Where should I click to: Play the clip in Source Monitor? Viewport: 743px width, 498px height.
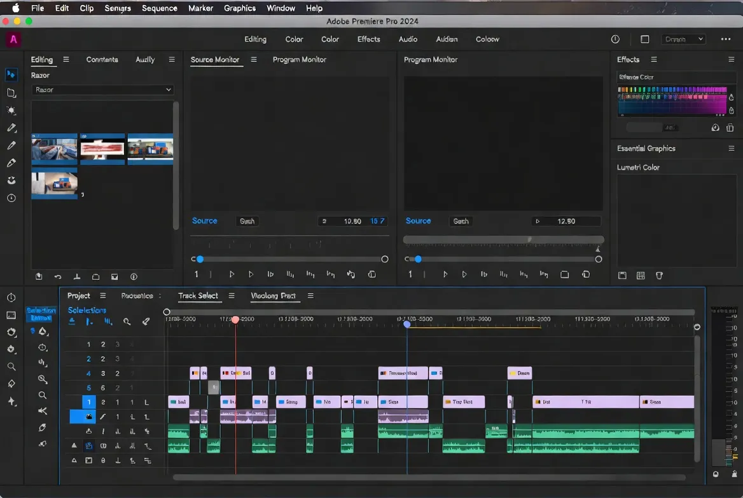(232, 274)
